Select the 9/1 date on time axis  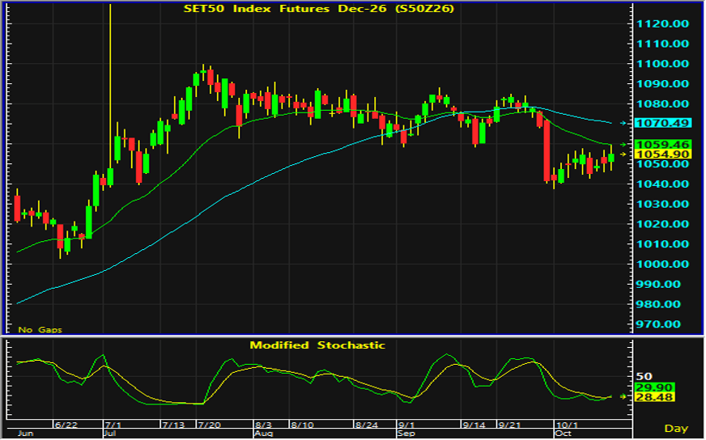click(x=406, y=425)
